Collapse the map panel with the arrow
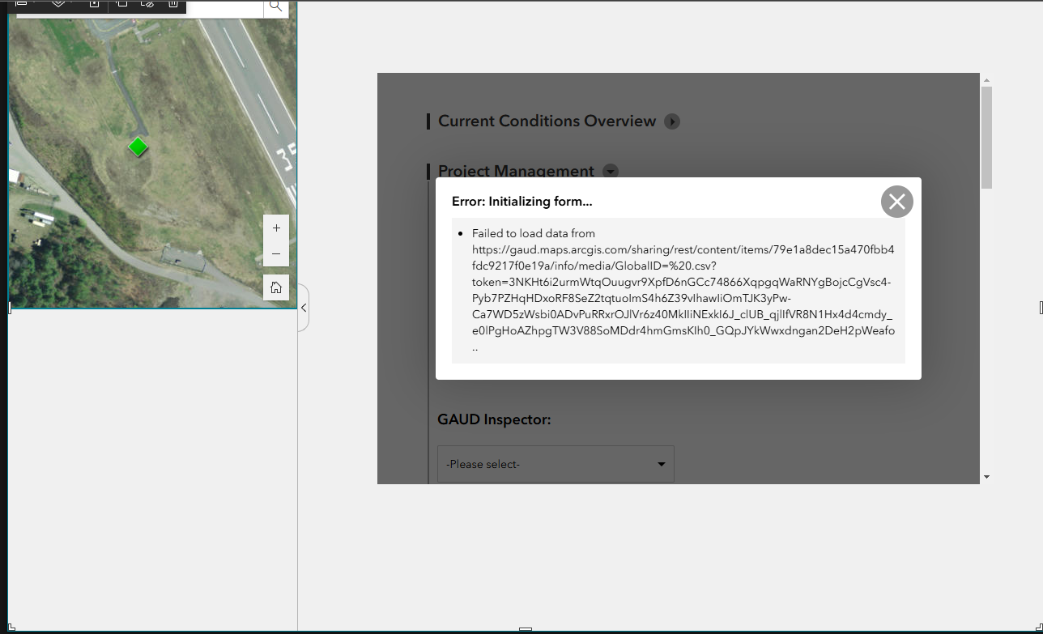Screen dimensions: 1043x634 (304, 308)
